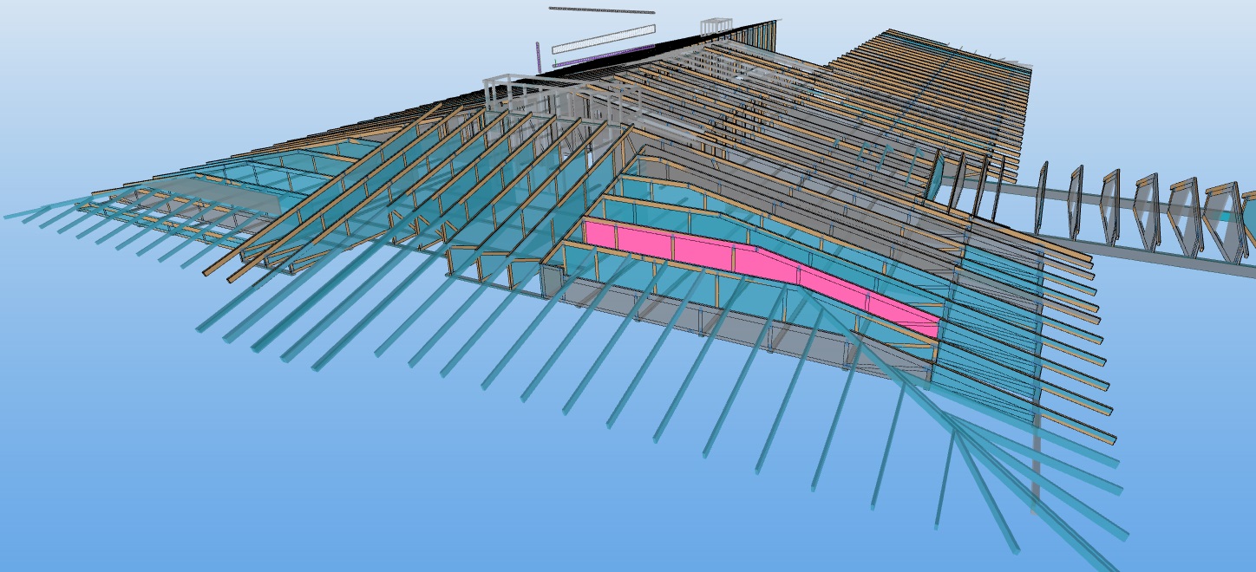The height and width of the screenshot is (572, 1256).
Task: Click the long gray beam extending to the right
Action: (x=1145, y=251)
